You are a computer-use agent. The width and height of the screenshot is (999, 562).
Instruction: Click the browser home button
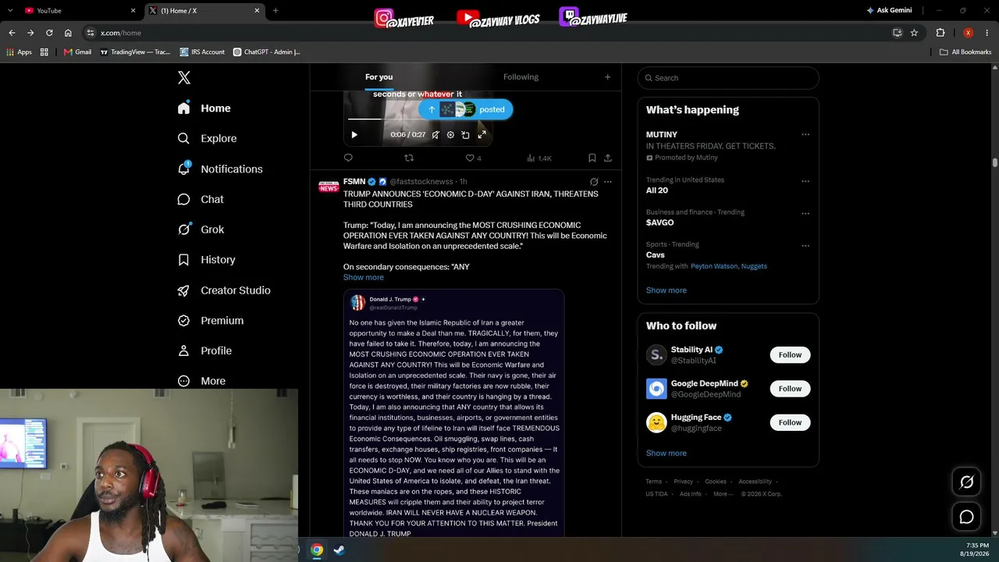click(x=68, y=33)
